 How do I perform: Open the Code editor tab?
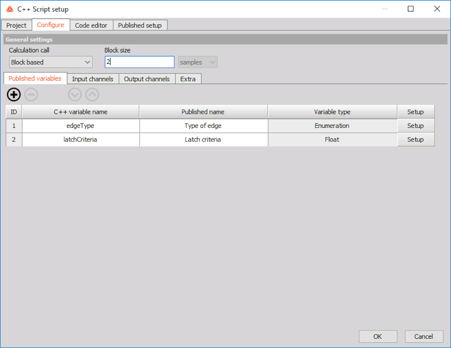(x=91, y=25)
